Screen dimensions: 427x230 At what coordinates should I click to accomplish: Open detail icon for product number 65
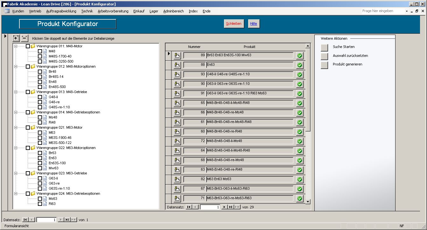tap(177, 103)
